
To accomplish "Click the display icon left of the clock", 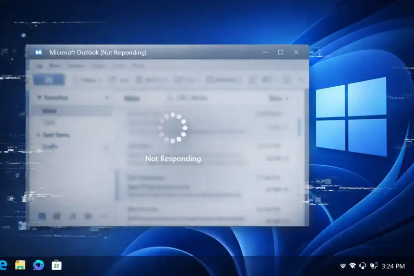I will (373, 265).
